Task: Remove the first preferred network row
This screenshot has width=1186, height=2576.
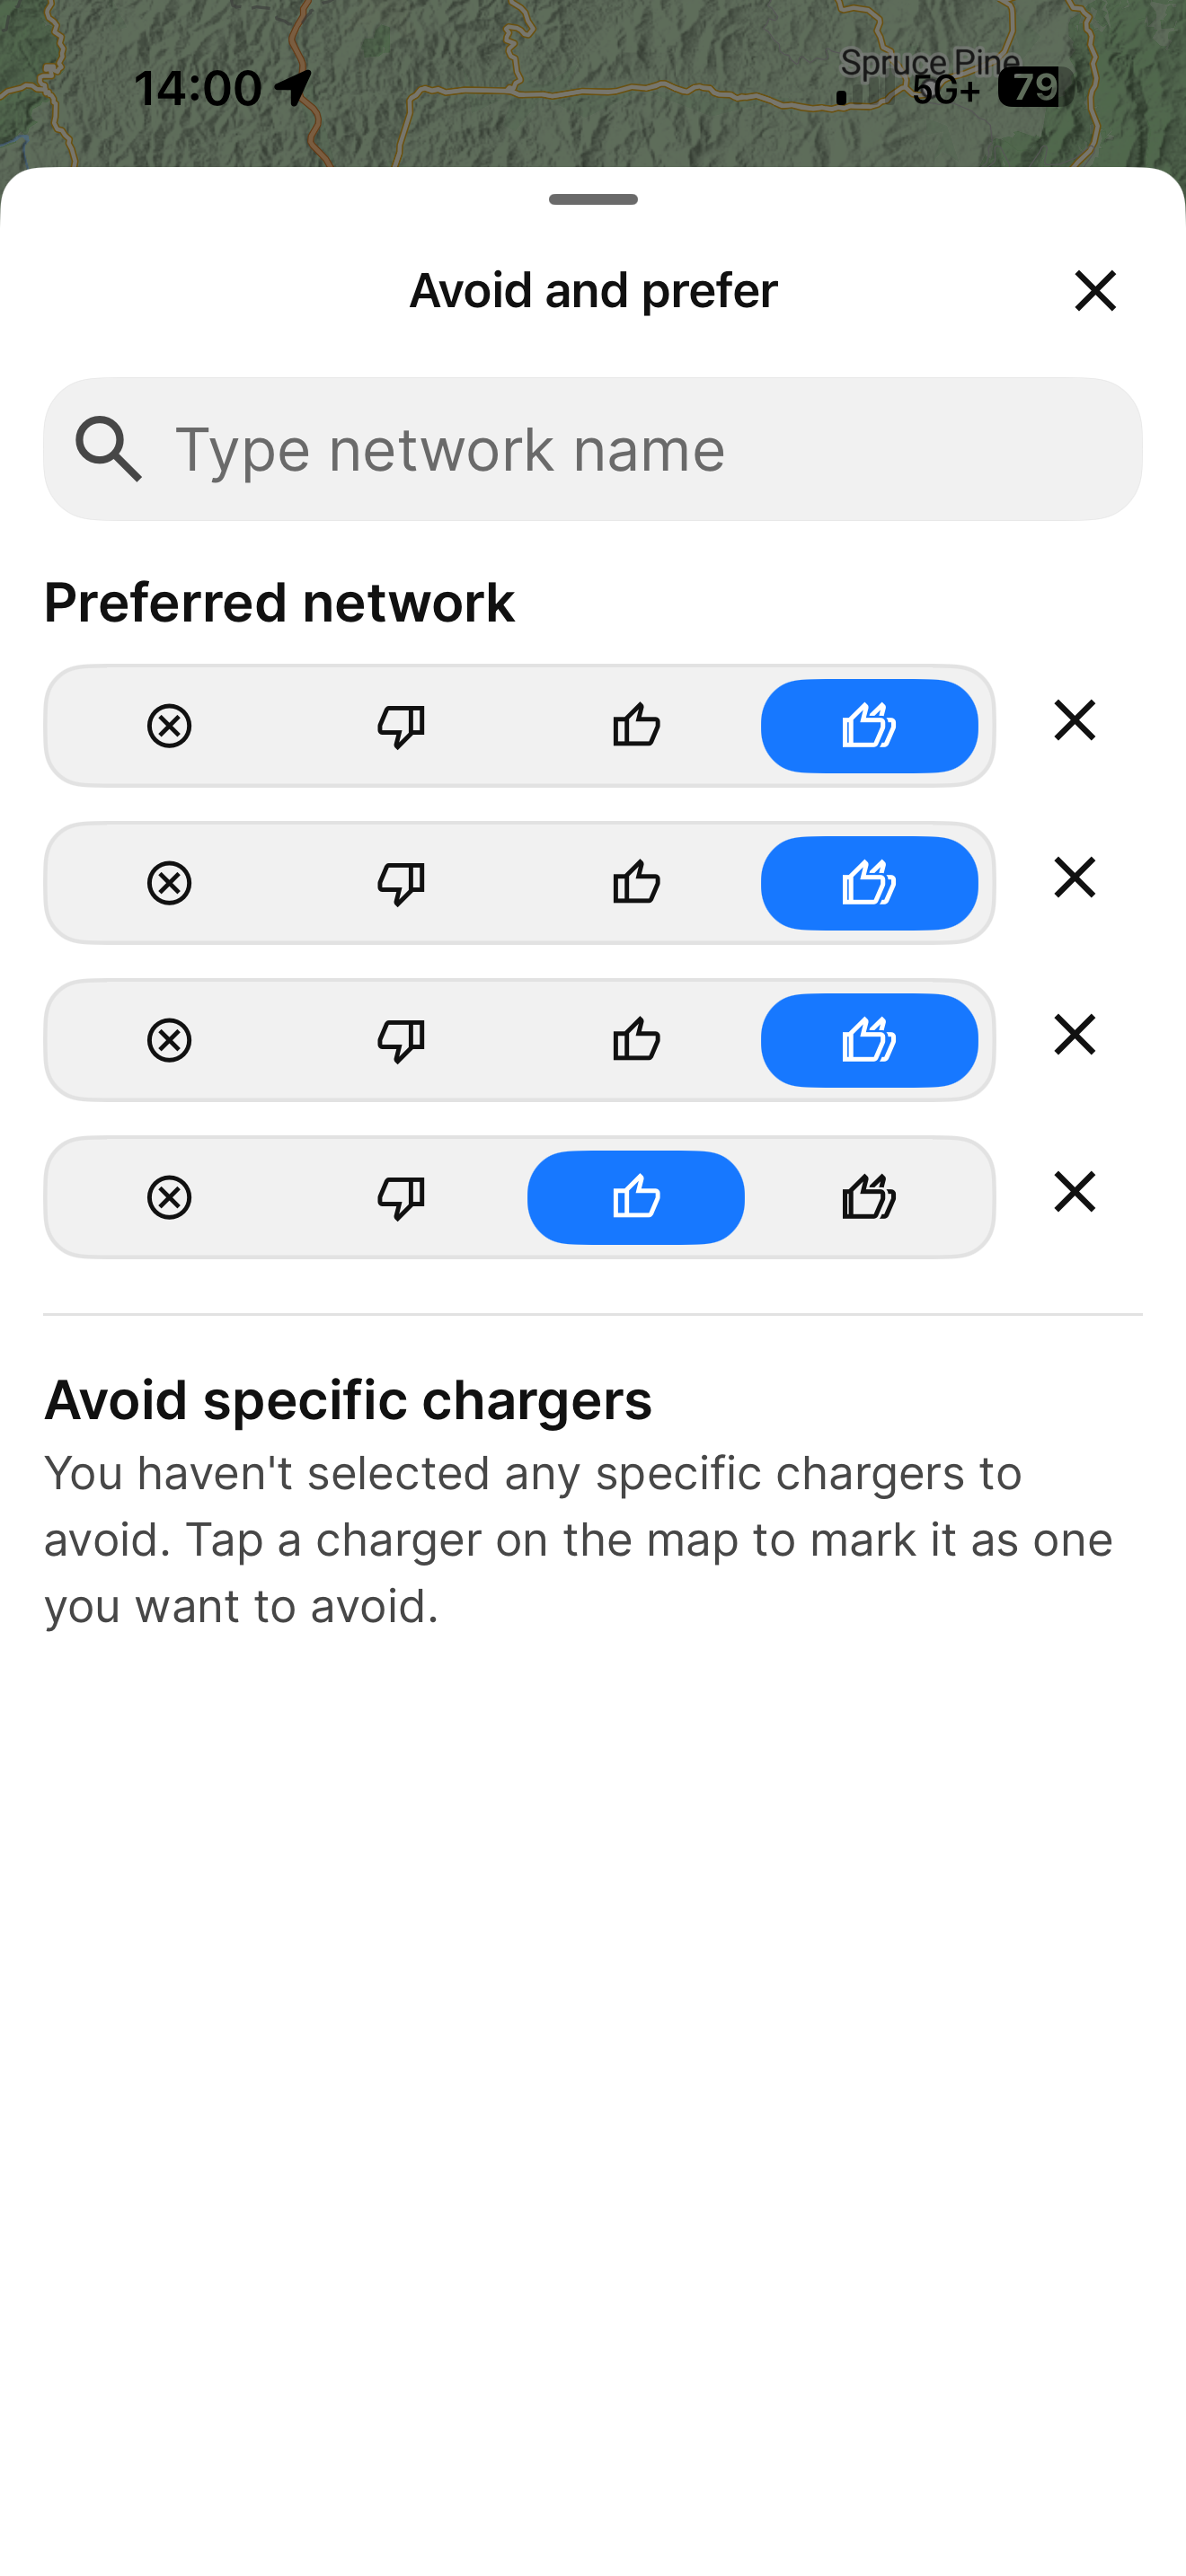Action: pos(1075,721)
